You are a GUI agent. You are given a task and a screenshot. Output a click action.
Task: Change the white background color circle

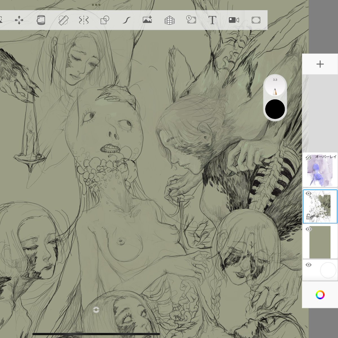click(x=328, y=270)
